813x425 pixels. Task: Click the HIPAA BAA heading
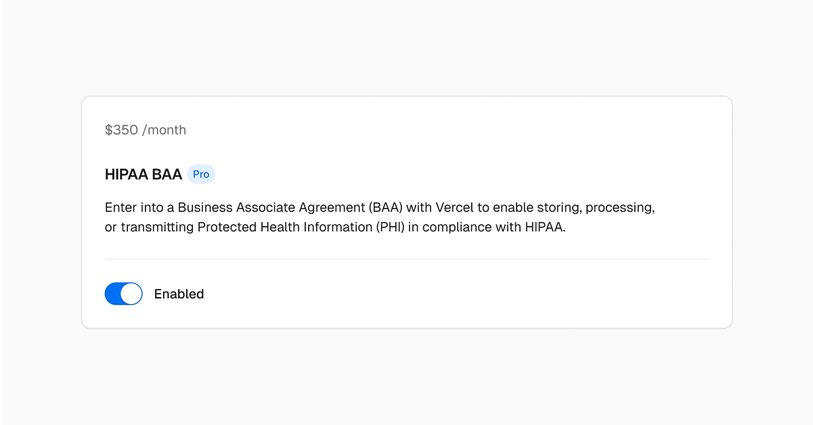(144, 174)
